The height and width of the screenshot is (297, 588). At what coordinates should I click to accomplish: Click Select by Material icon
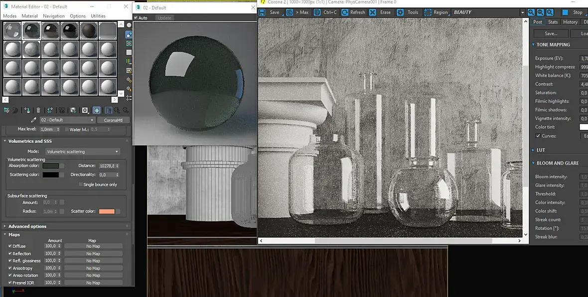point(129,89)
